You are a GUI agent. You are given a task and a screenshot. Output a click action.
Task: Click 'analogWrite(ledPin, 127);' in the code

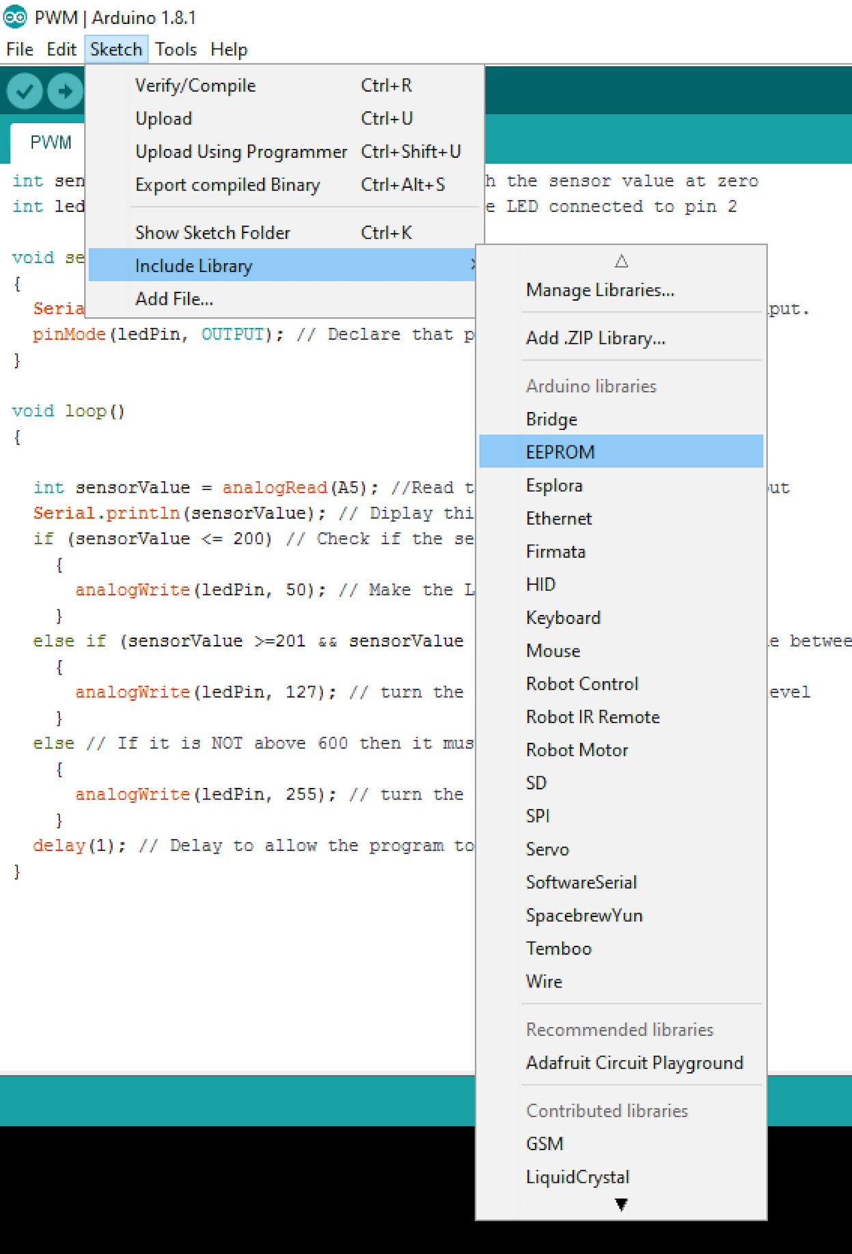[x=206, y=692]
